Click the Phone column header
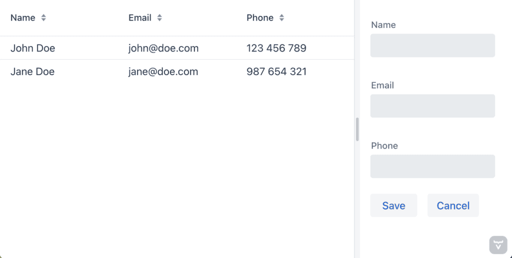This screenshot has height=258, width=512. [260, 18]
